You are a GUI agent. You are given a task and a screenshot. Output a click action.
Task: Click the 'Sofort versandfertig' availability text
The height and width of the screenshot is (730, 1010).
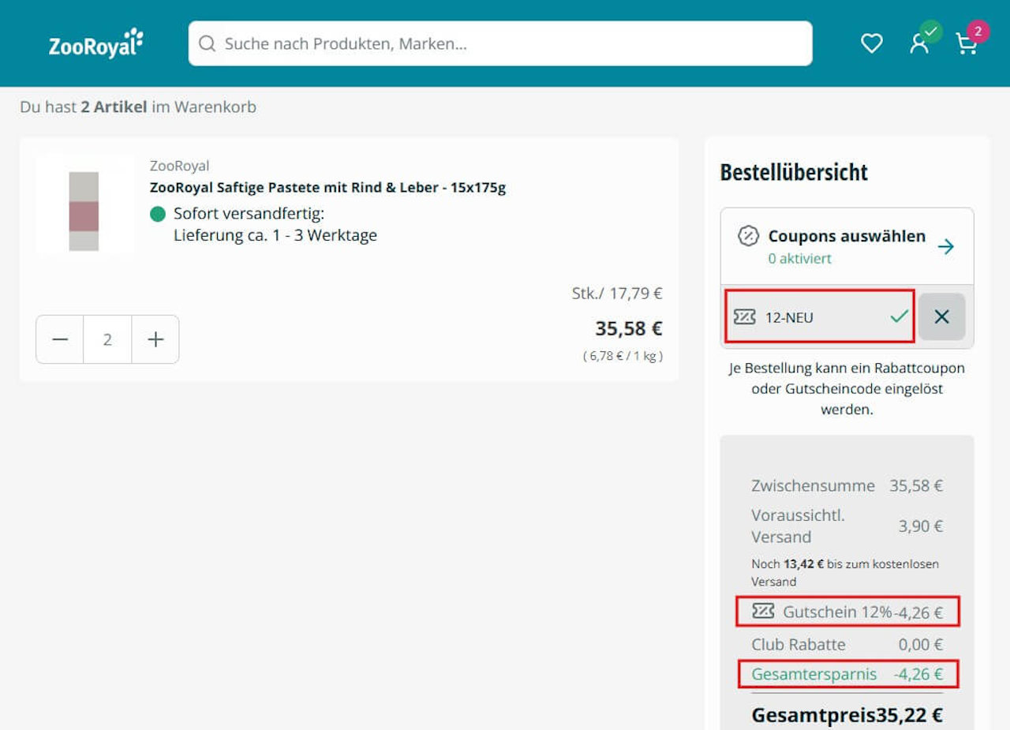(249, 213)
